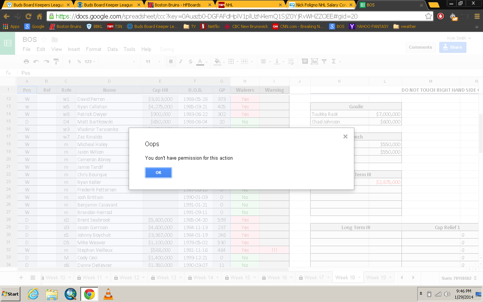Open the fill color paint bucket
Image resolution: width=483 pixels, height=302 pixels.
pyautogui.click(x=219, y=62)
